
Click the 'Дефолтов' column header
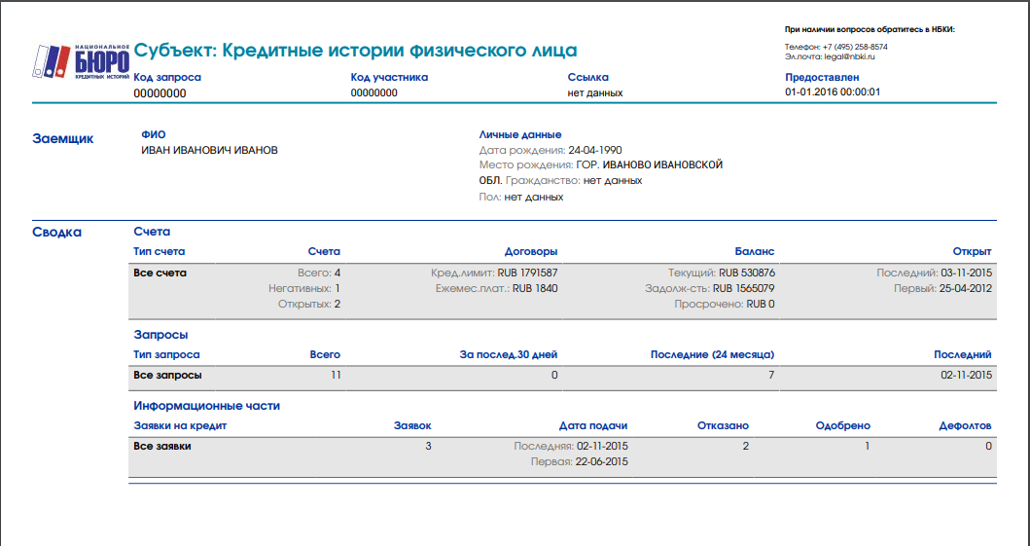pyautogui.click(x=965, y=425)
